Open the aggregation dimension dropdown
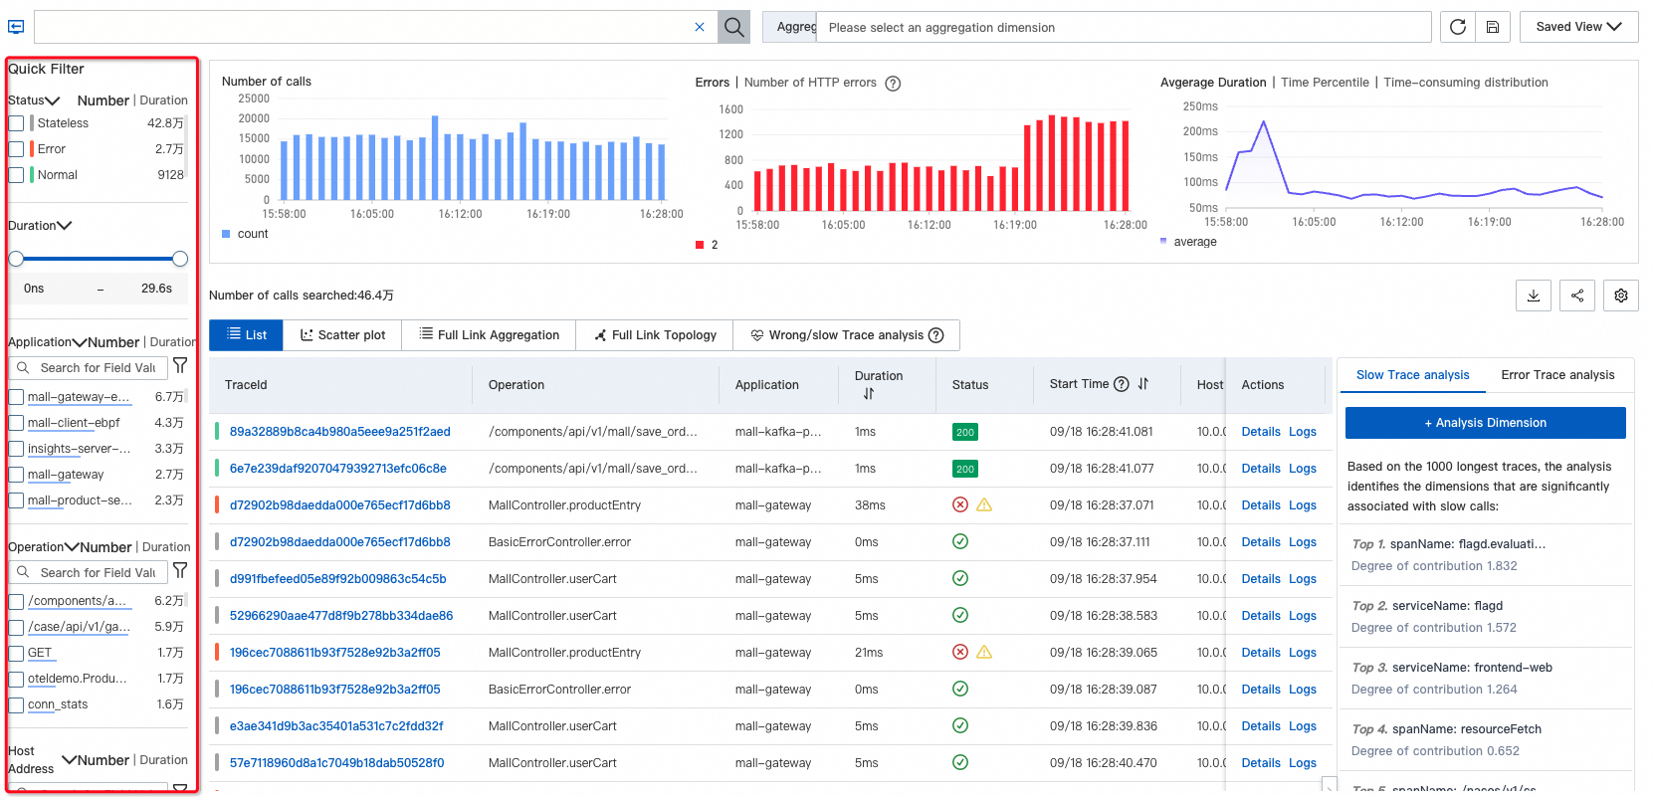Image resolution: width=1654 pixels, height=797 pixels. coord(1124,27)
